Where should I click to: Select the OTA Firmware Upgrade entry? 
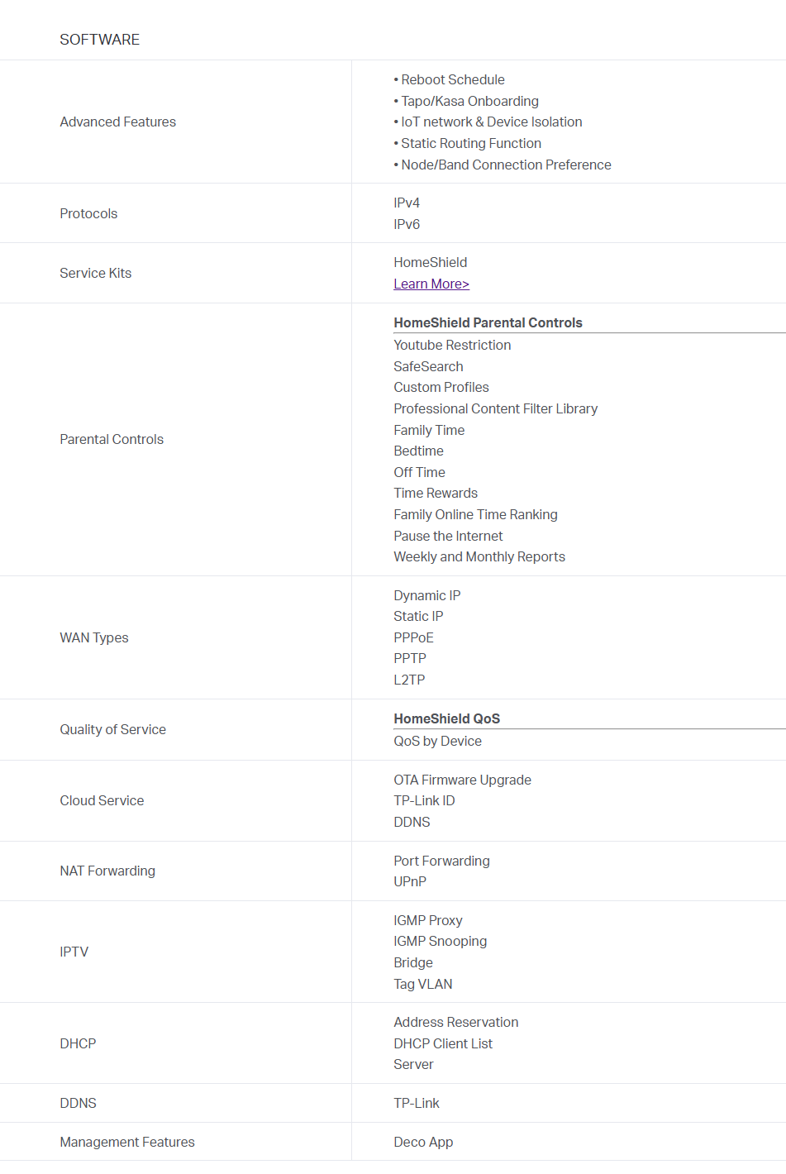[x=462, y=780]
